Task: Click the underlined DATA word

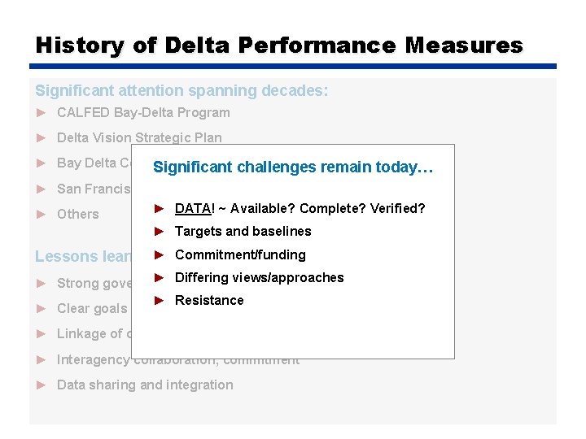Action: point(193,208)
